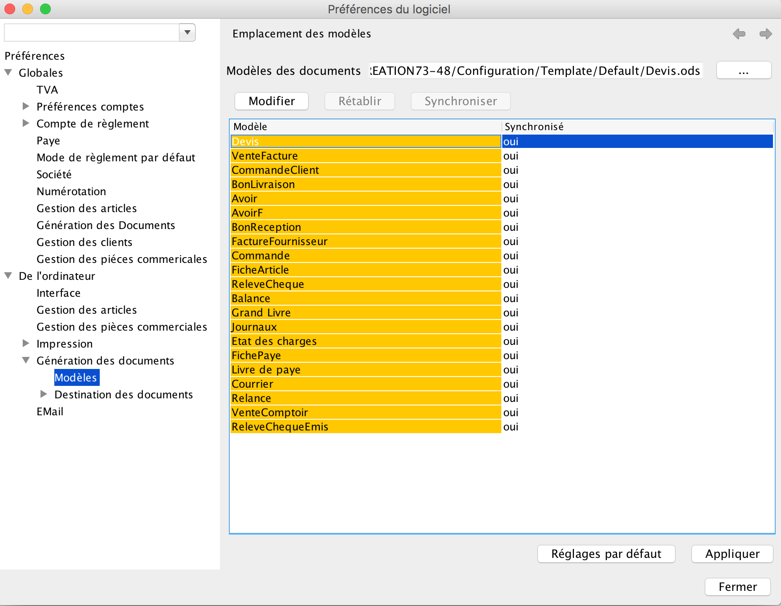Click the Modifier button
The width and height of the screenshot is (781, 606).
tap(272, 101)
